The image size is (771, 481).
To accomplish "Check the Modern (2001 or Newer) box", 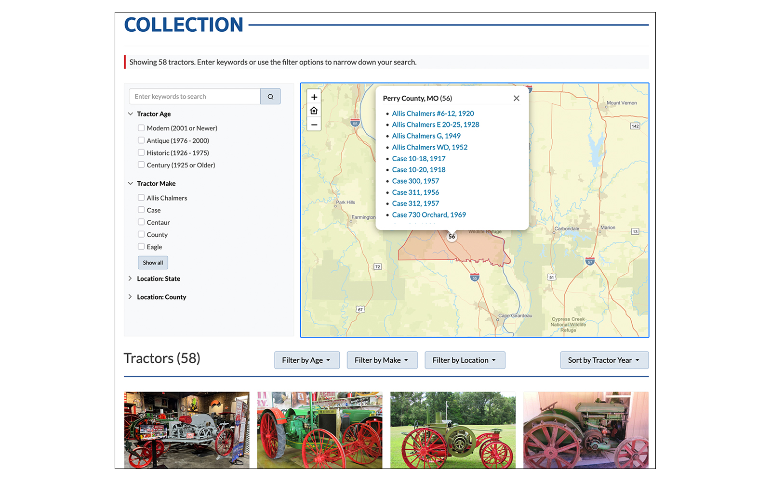I will point(141,128).
